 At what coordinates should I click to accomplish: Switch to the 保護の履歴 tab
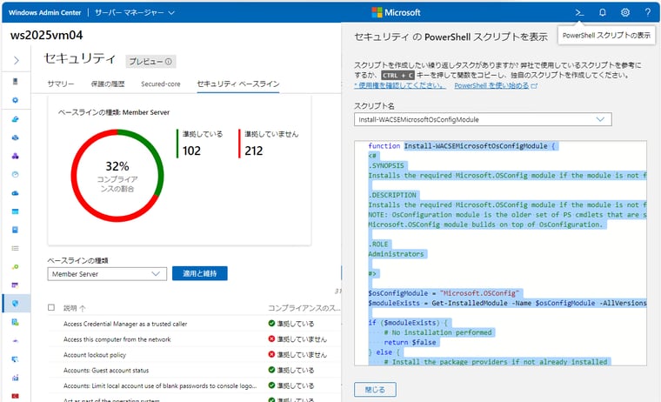[x=108, y=84]
